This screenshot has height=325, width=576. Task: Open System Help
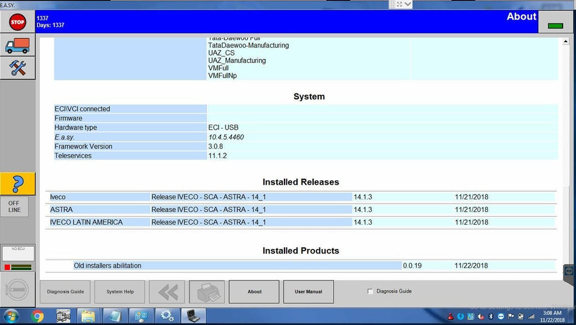click(x=120, y=292)
